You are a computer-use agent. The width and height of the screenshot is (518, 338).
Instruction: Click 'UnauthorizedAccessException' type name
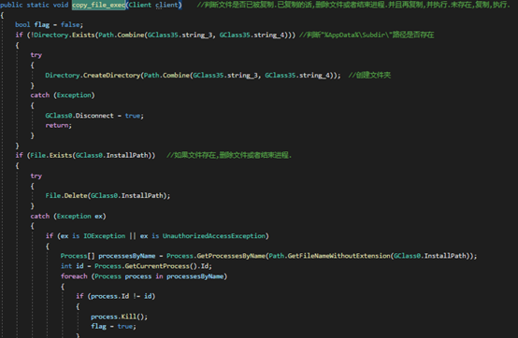tap(214, 236)
